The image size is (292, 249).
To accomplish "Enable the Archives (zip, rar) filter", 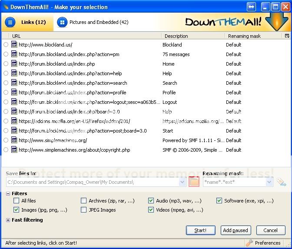I will click(83, 201).
